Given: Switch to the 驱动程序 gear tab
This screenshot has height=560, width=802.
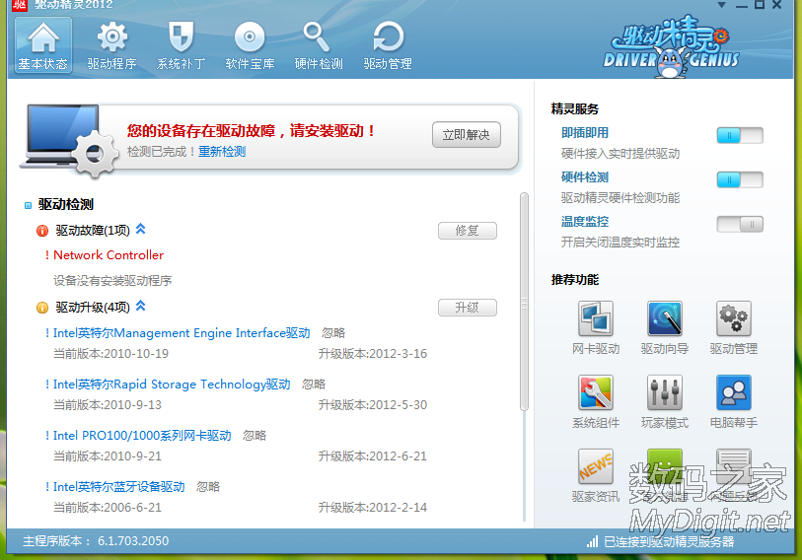Looking at the screenshot, I should click(x=112, y=45).
